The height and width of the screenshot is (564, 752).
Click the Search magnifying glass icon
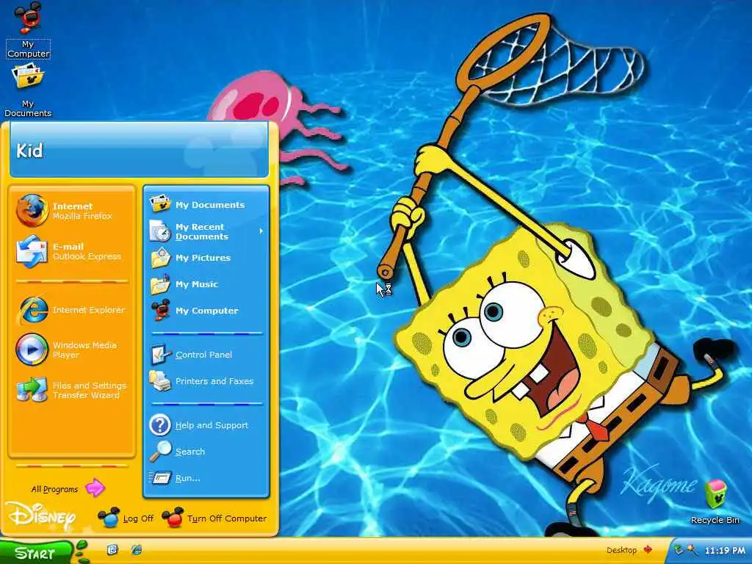pos(160,452)
